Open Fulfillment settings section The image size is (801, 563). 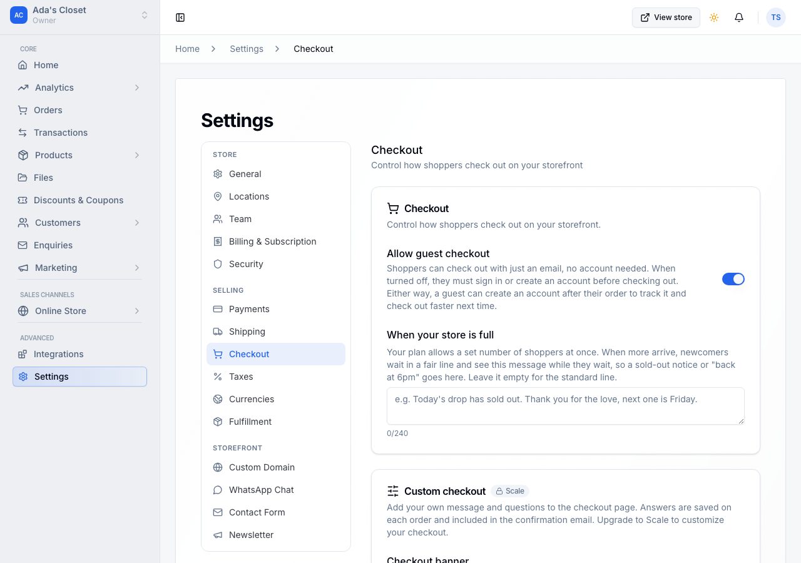(x=276, y=422)
